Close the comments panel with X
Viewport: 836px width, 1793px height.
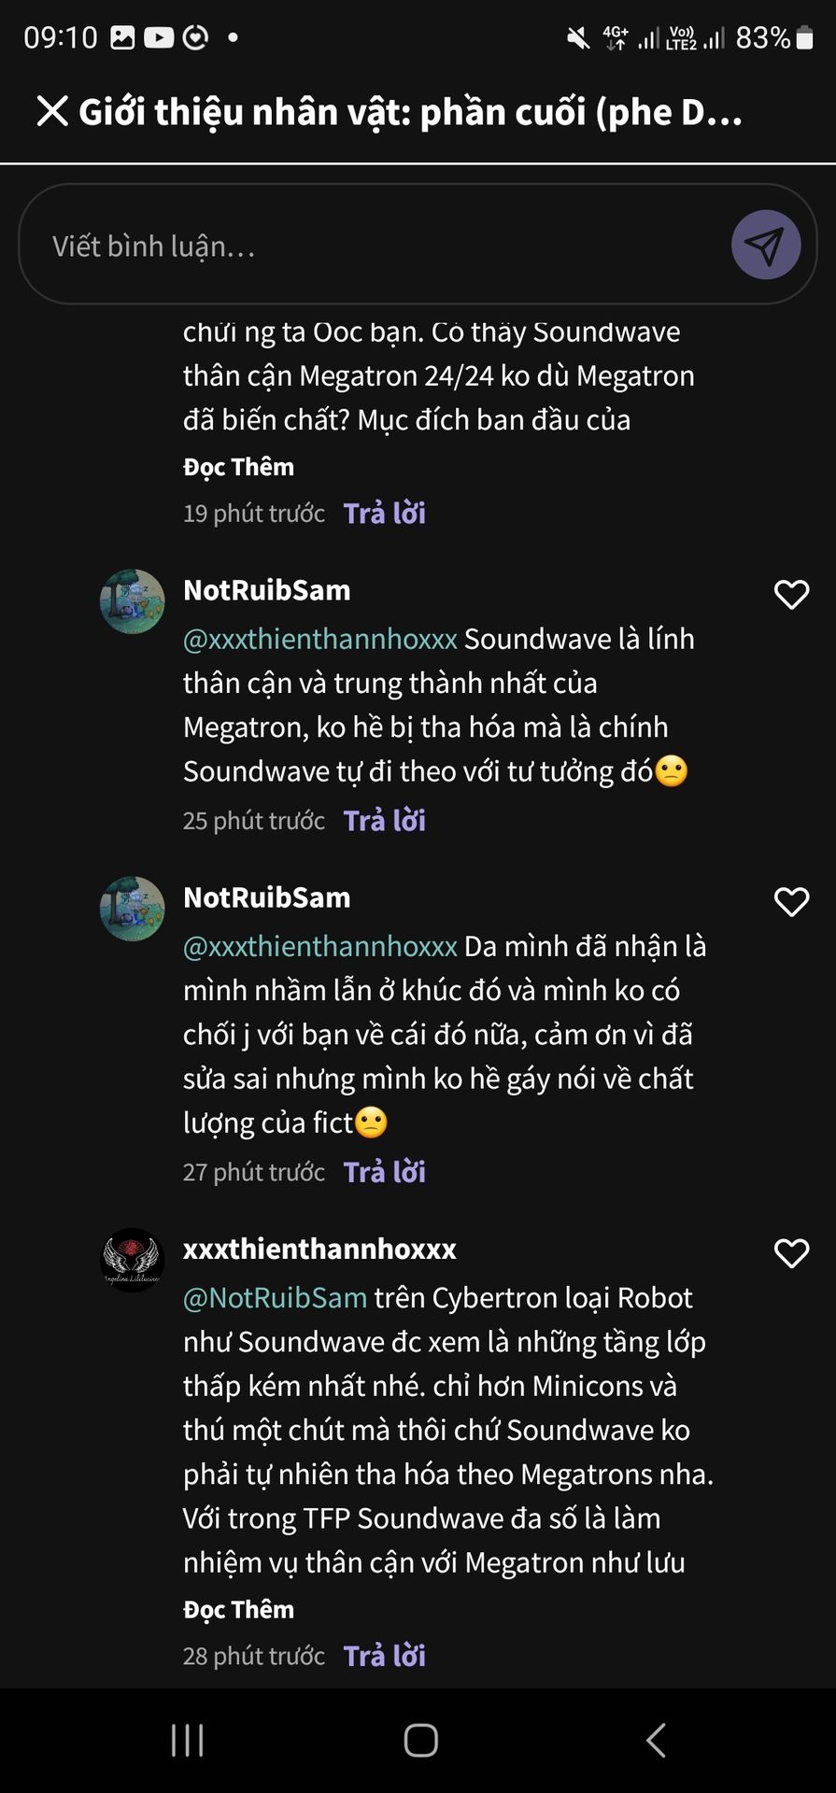(x=52, y=111)
